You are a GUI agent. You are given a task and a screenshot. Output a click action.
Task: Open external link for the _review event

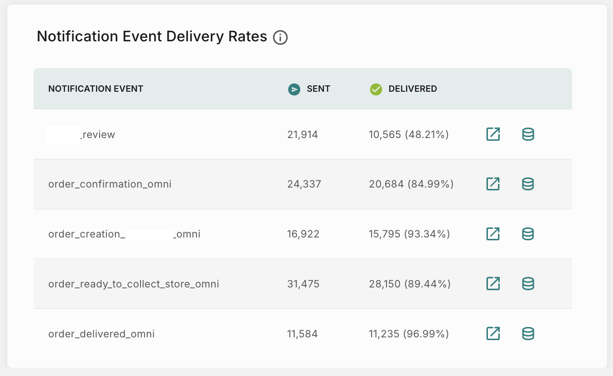tap(492, 134)
